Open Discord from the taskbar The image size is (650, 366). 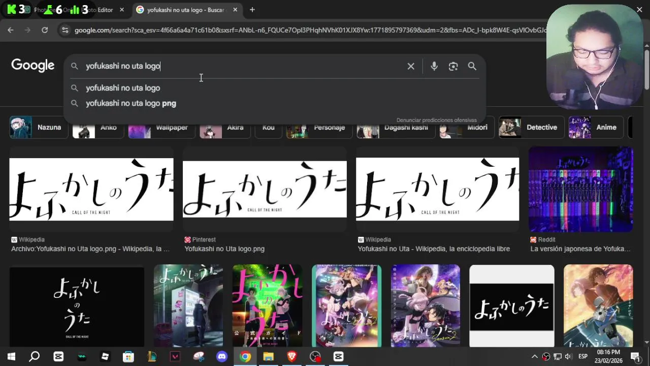[222, 356]
